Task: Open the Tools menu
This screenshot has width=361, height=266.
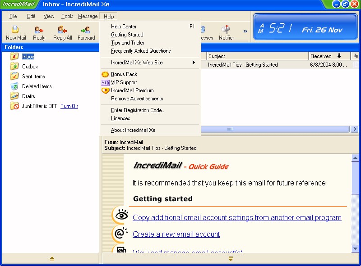Action: [67, 16]
